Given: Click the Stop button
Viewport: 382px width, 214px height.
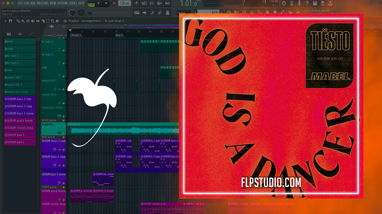Looking at the screenshot, I should point(106,4).
